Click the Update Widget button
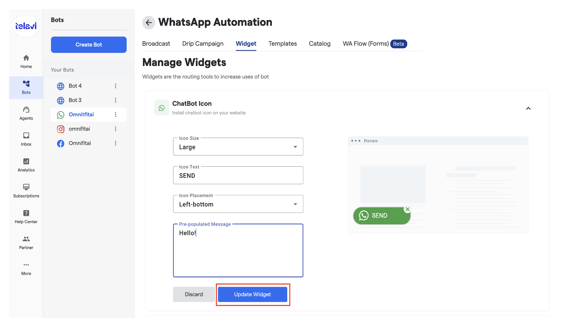Viewport: 566px width, 327px height. pyautogui.click(x=252, y=295)
